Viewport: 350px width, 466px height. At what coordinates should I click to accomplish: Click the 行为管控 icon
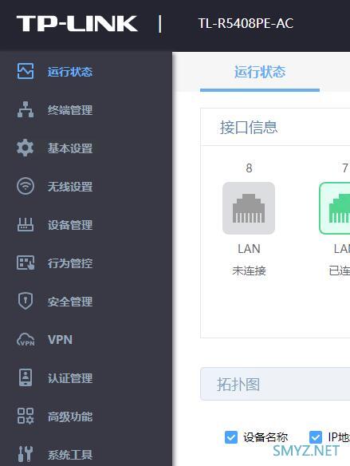pos(26,263)
